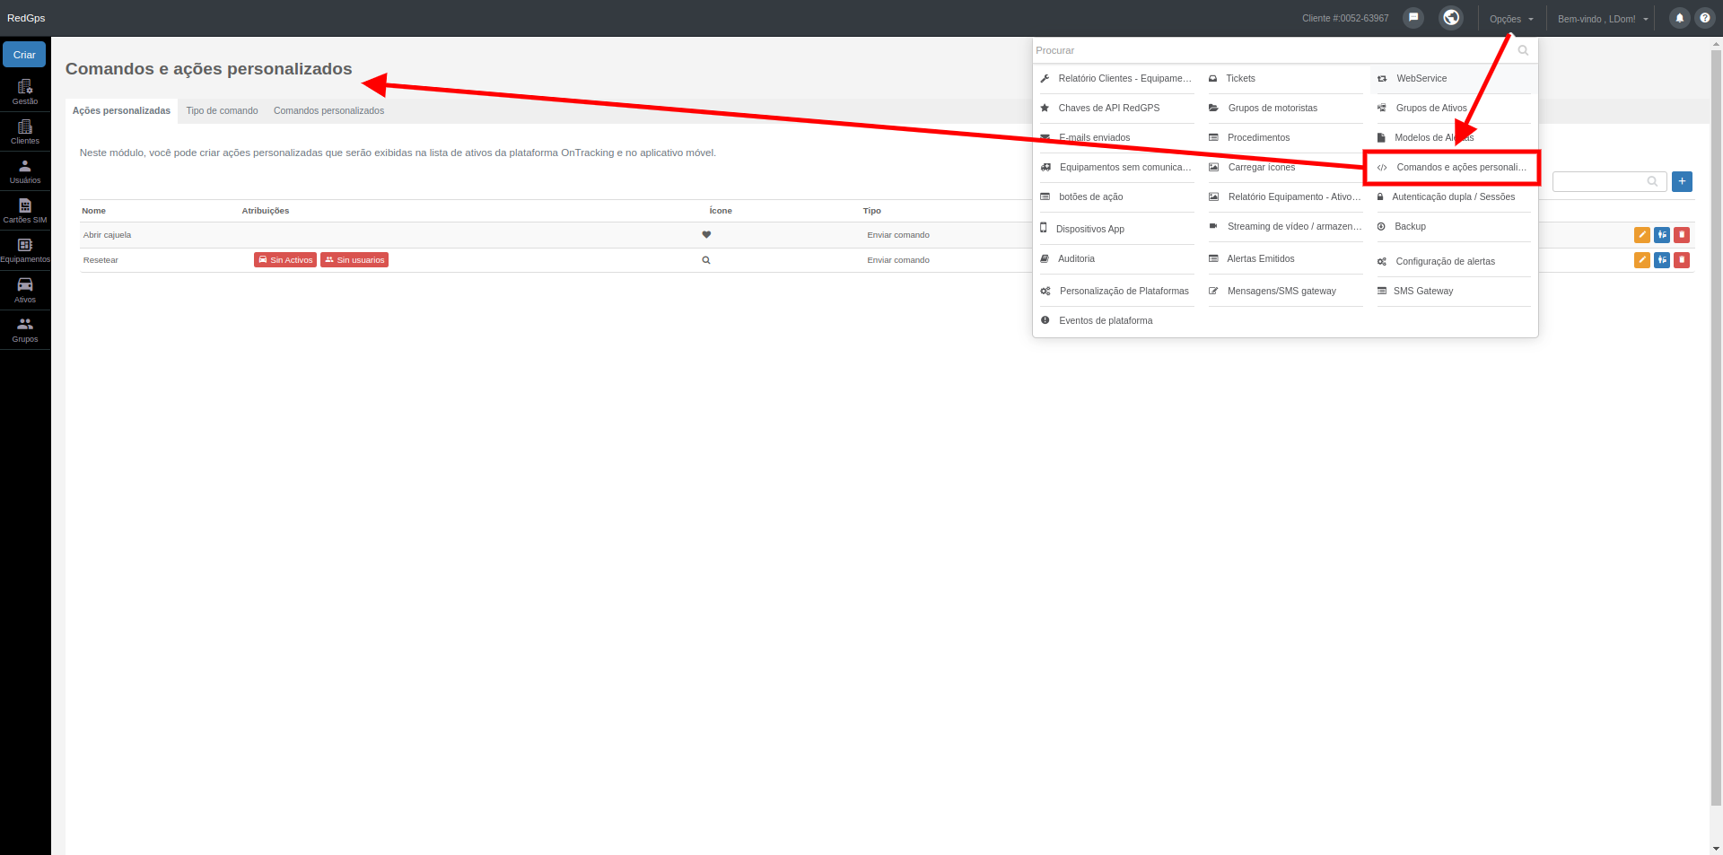Go to Equipamentos in the sidebar
The image size is (1723, 855).
click(25, 250)
